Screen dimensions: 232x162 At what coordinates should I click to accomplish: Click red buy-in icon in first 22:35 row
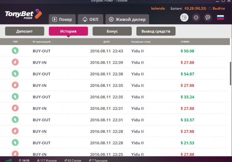click(15, 85)
